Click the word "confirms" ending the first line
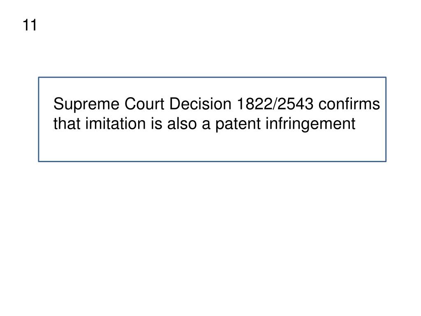Image resolution: width=421 pixels, height=316 pixels. [x=349, y=103]
